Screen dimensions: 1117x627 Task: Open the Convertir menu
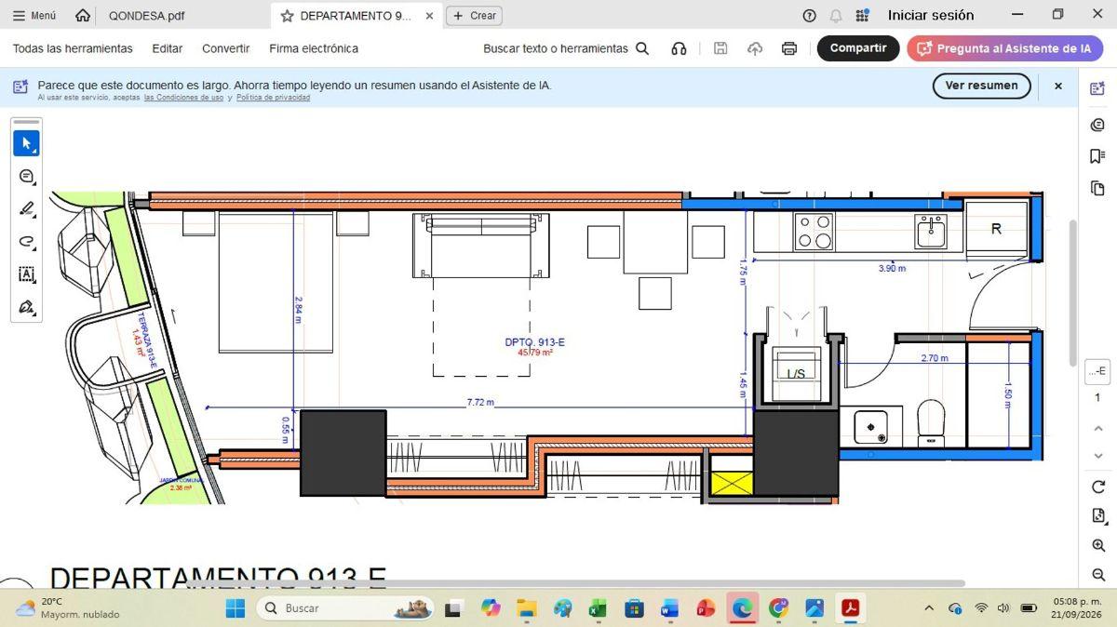pyautogui.click(x=226, y=48)
